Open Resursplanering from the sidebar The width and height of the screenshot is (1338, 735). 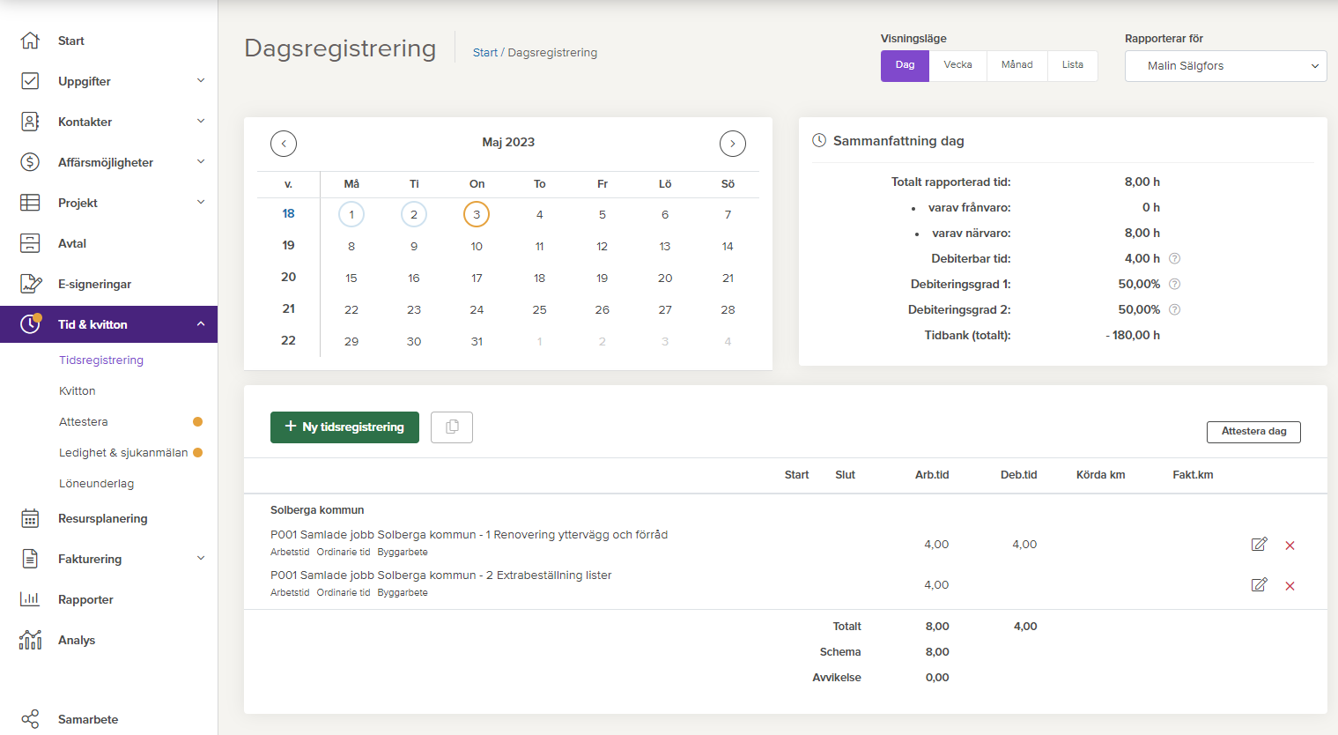pos(102,519)
